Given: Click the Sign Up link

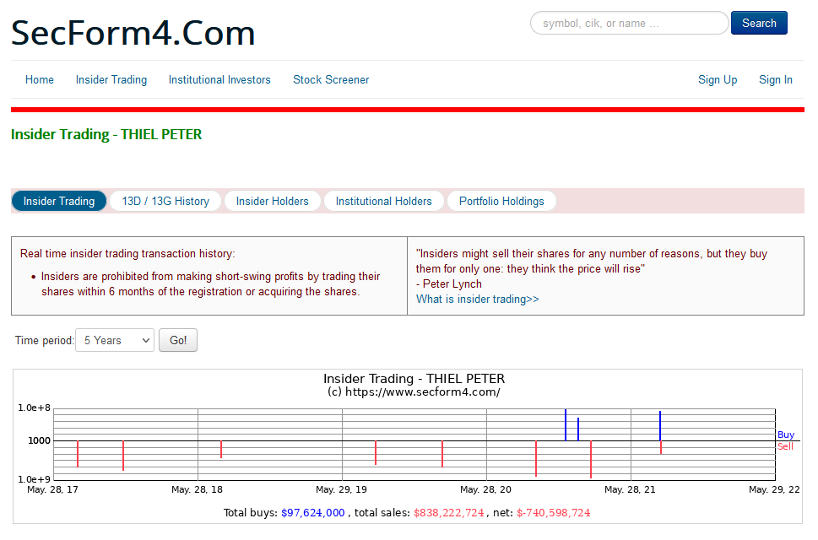Looking at the screenshot, I should click(718, 80).
